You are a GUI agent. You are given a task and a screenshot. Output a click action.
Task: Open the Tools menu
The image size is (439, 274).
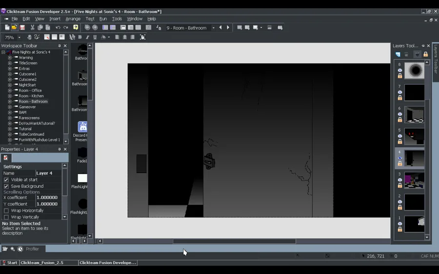click(117, 18)
